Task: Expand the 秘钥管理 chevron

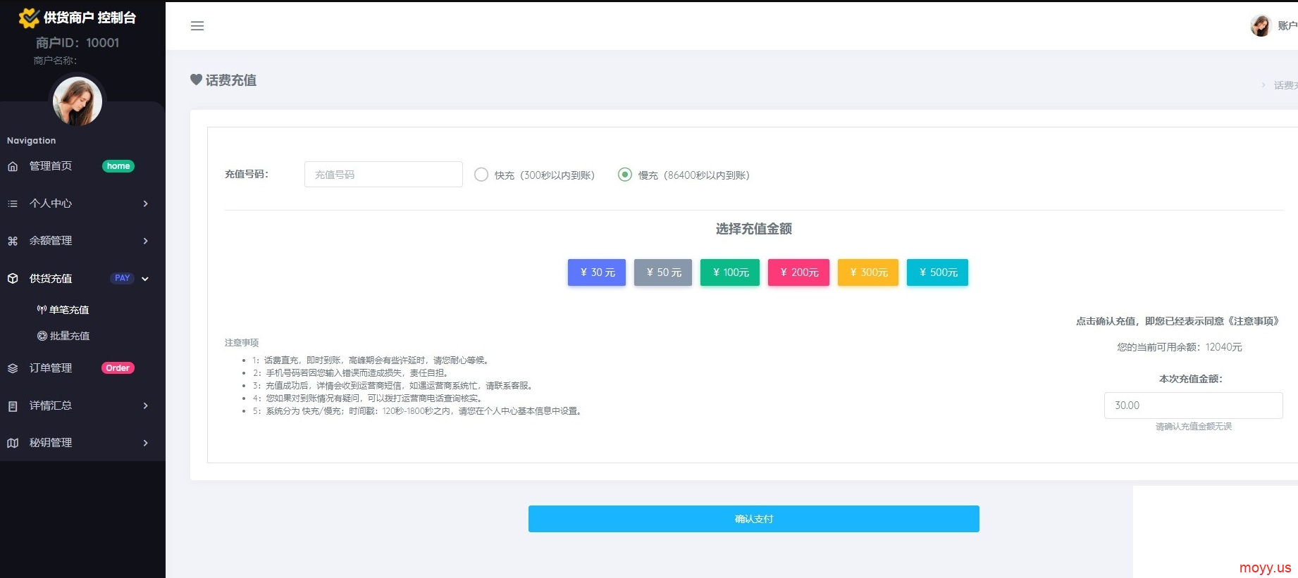Action: pos(146,443)
